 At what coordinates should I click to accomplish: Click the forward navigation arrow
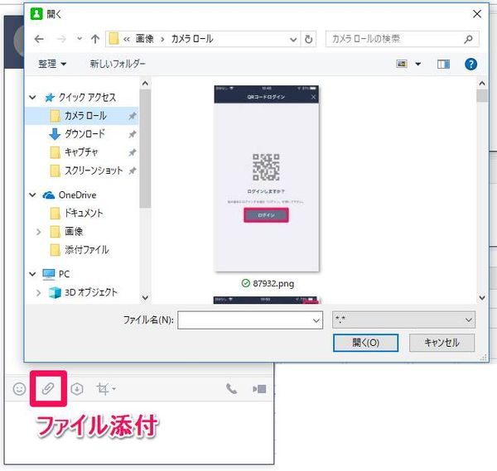click(x=61, y=39)
